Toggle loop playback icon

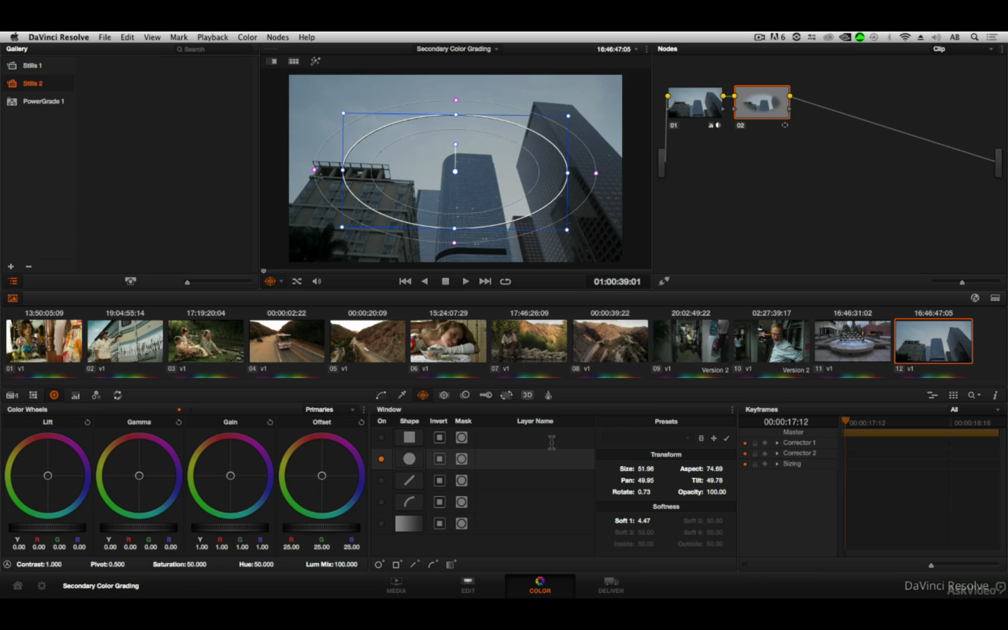tap(505, 282)
